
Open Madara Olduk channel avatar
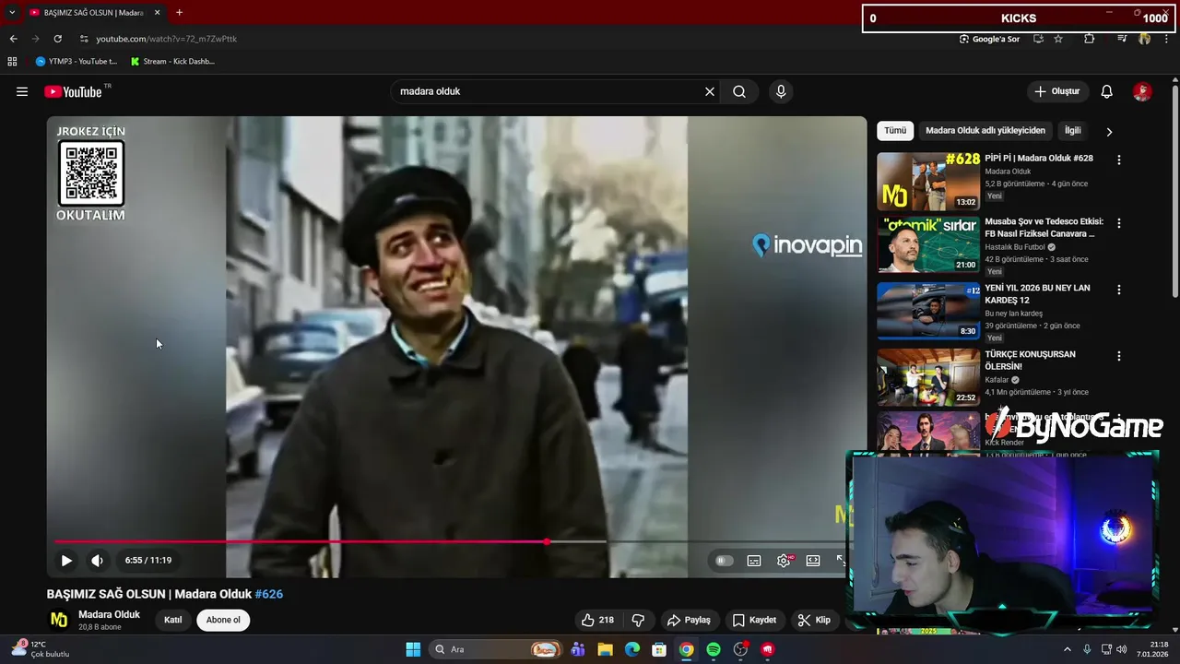[x=59, y=620]
